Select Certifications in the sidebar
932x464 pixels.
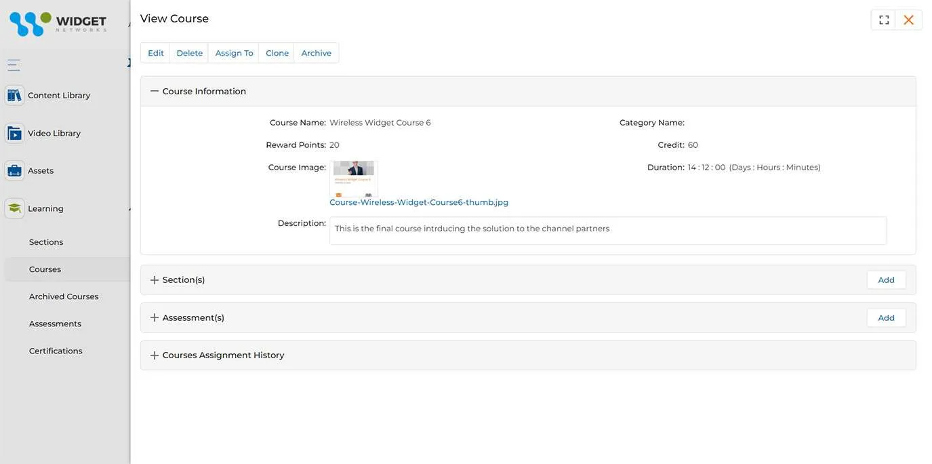[x=56, y=351]
